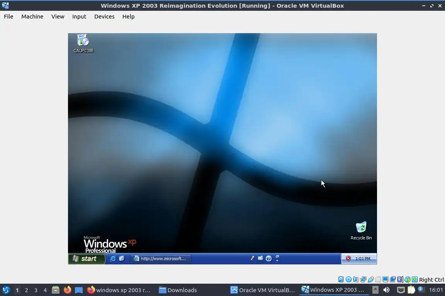This screenshot has width=445, height=296.
Task: Click the writing pad icon on XP language bar
Action: [260, 258]
